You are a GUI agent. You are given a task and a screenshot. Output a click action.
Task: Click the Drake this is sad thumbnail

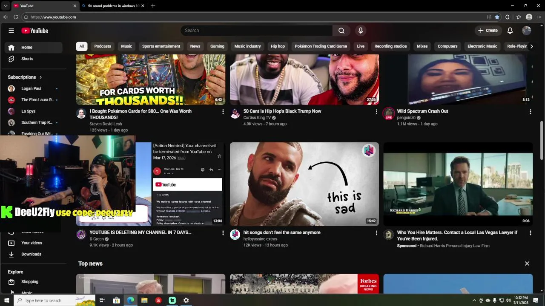tap(304, 184)
